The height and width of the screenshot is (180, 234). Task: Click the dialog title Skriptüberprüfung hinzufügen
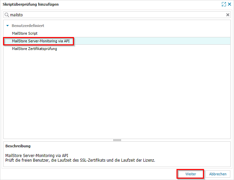coord(31,4)
